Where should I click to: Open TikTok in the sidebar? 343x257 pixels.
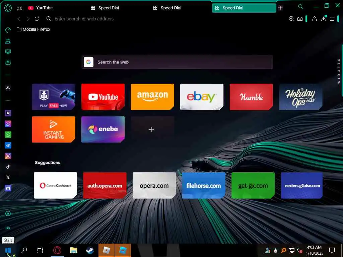coord(8,167)
